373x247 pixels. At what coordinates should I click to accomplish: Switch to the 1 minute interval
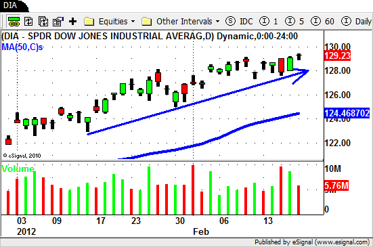tap(269, 22)
